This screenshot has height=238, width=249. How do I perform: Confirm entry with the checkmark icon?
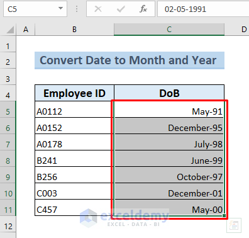tap(121, 9)
